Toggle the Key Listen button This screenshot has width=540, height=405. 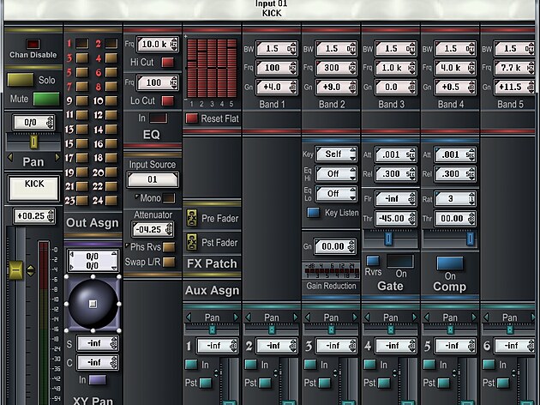(x=313, y=213)
